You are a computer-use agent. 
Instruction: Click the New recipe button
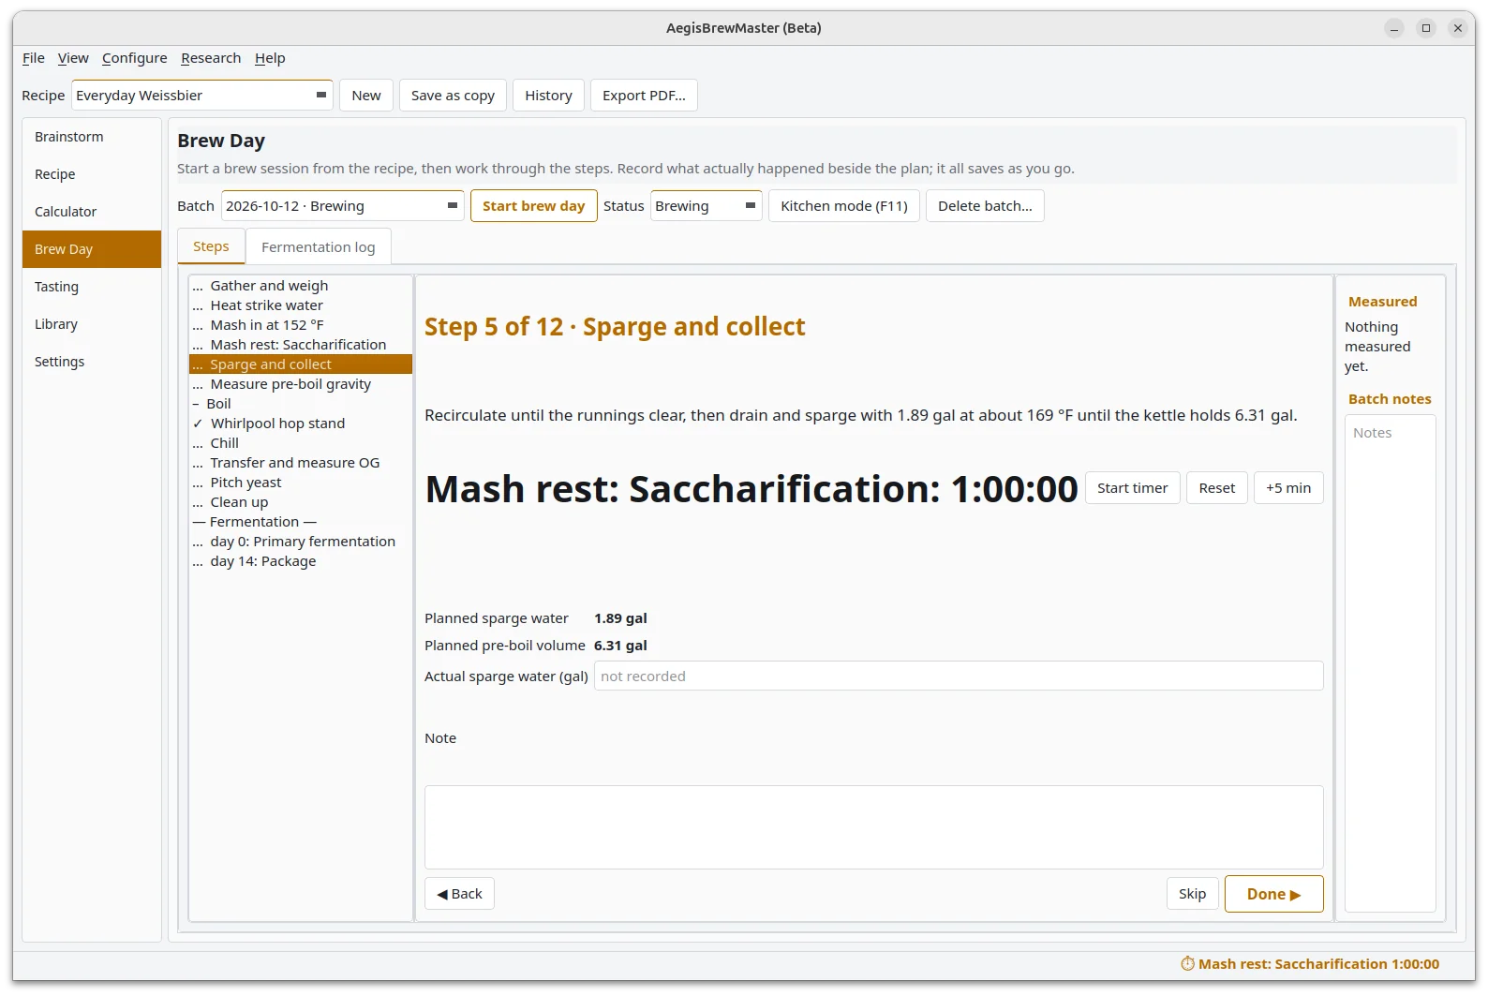click(366, 96)
